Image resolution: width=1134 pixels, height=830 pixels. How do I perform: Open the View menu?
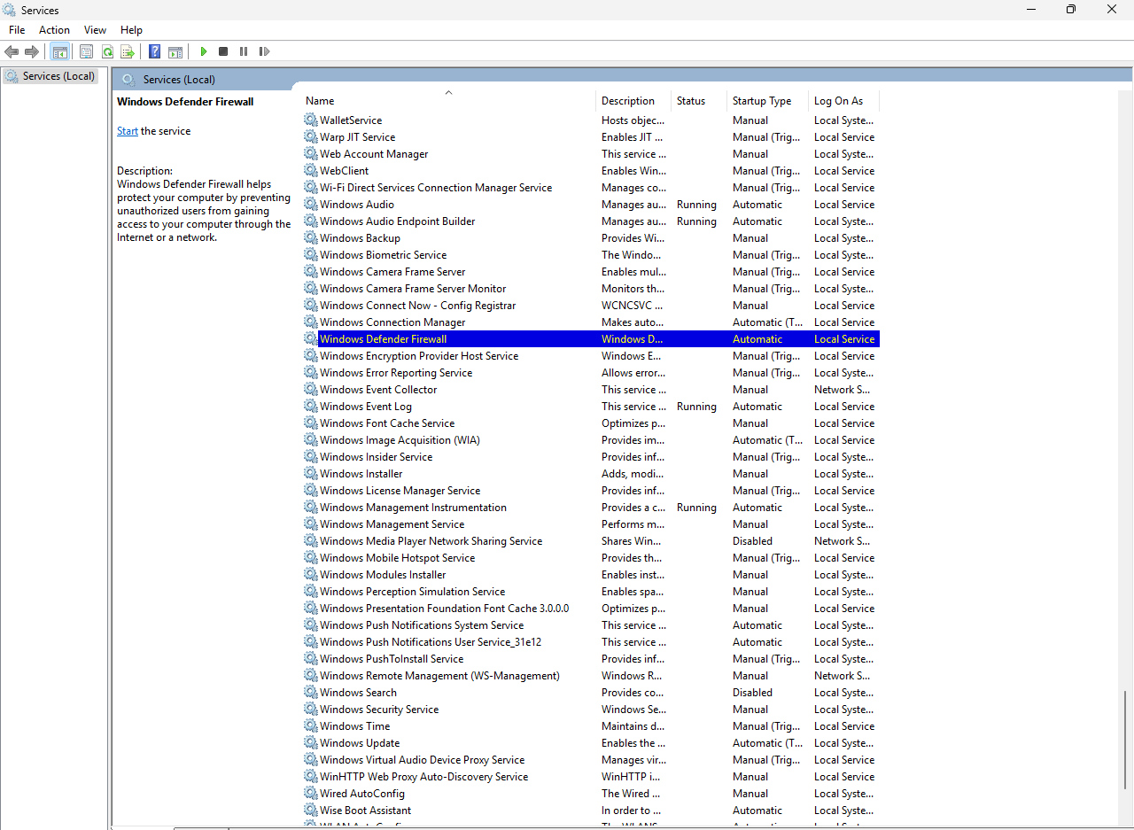pyautogui.click(x=95, y=30)
